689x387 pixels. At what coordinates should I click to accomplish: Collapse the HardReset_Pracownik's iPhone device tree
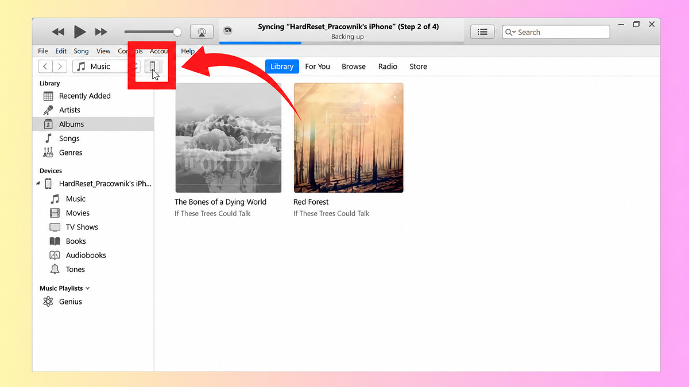point(38,183)
